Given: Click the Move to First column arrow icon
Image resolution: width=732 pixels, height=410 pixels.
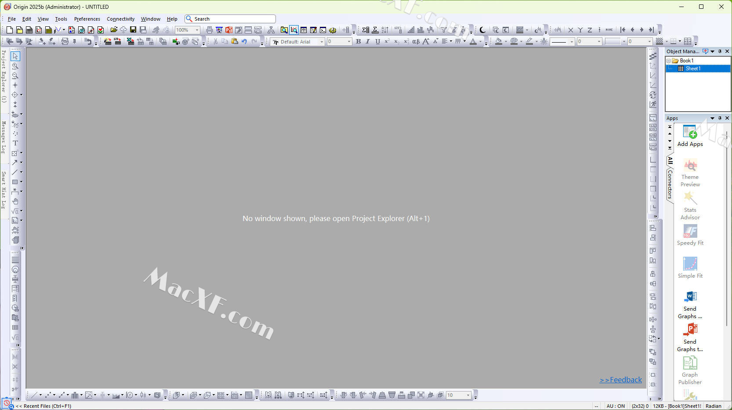Looking at the screenshot, I should pos(623,30).
